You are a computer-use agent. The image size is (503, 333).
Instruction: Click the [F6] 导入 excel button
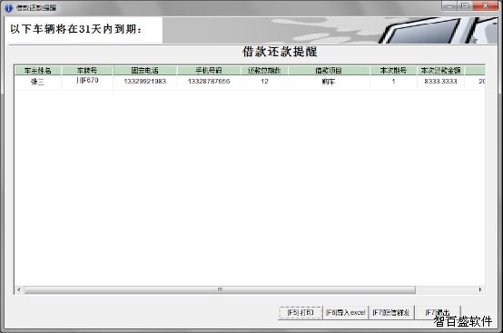(x=346, y=312)
